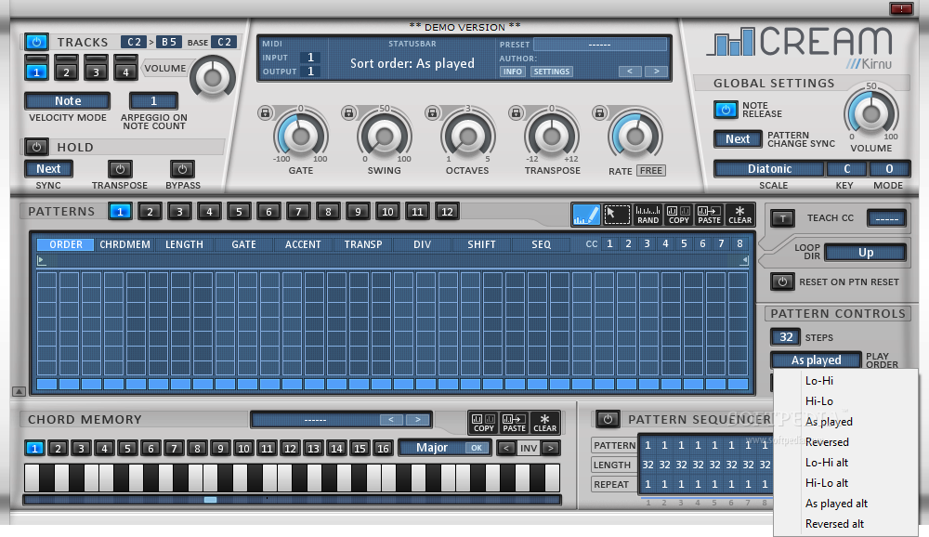Screen dimensions: 929x537
Task: Click the tracks VOLUME knob
Action: tap(212, 77)
